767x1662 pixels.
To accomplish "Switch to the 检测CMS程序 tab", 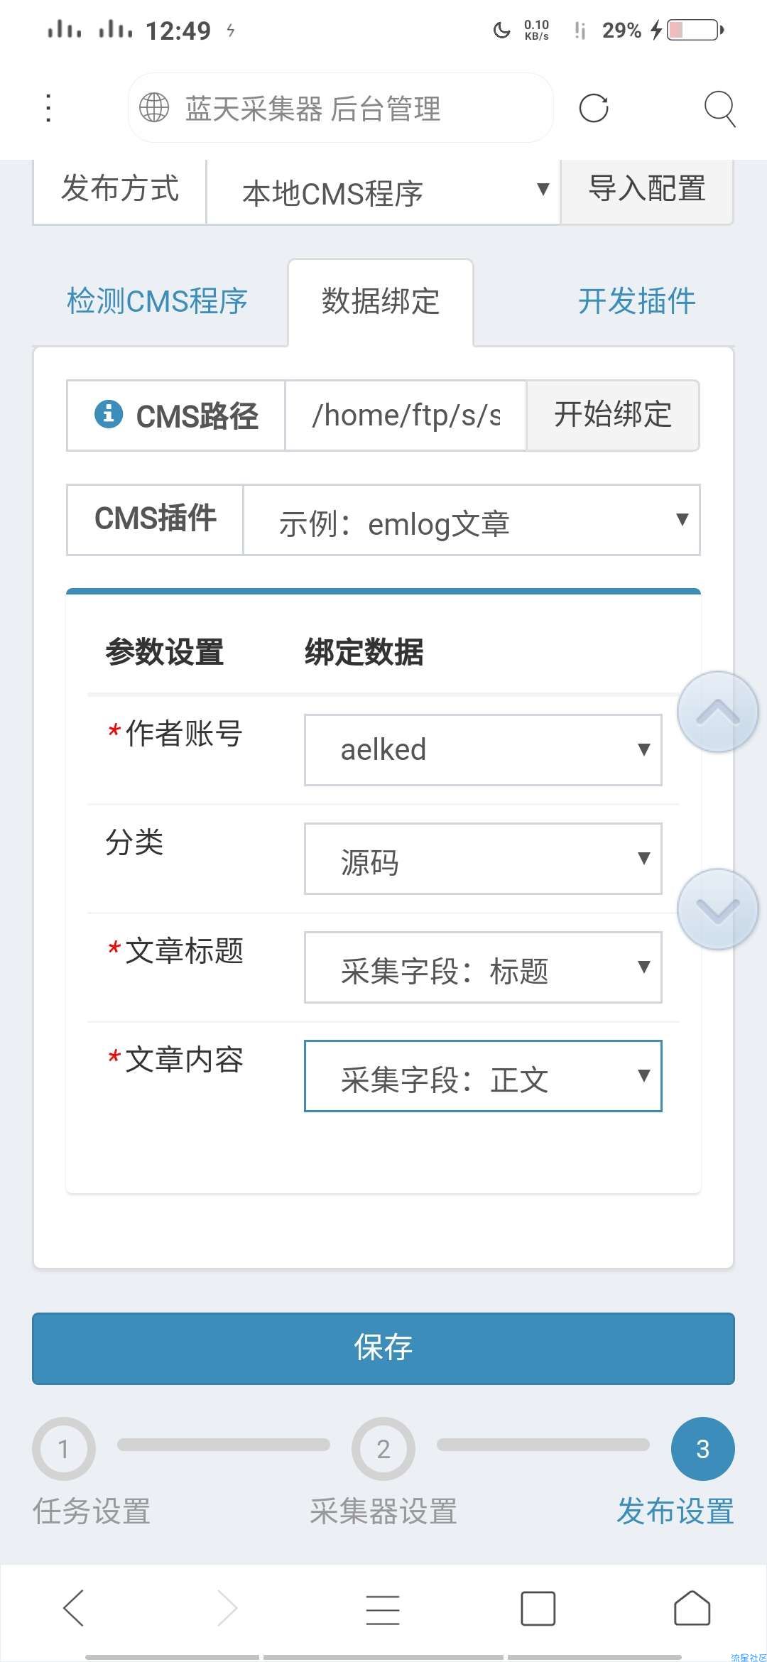I will (x=157, y=301).
